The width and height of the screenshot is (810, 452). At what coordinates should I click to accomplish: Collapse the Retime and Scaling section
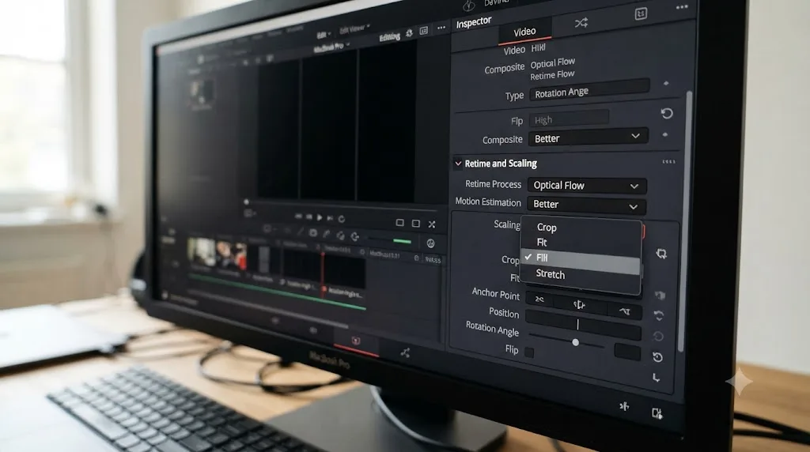[x=458, y=164]
